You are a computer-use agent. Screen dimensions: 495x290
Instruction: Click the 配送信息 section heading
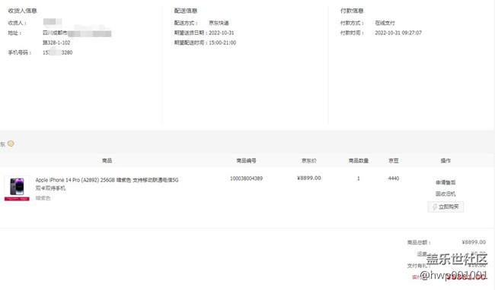coord(186,11)
